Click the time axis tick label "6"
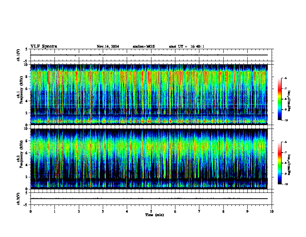 (x=175, y=211)
